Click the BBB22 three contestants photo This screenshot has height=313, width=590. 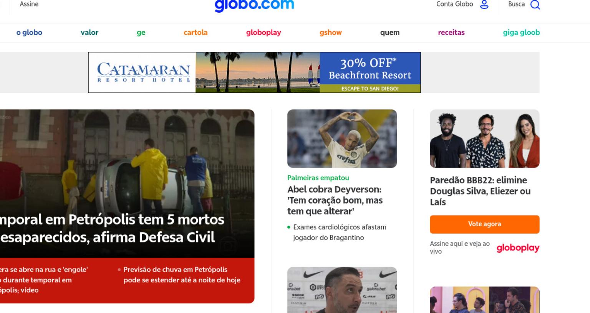tap(484, 138)
